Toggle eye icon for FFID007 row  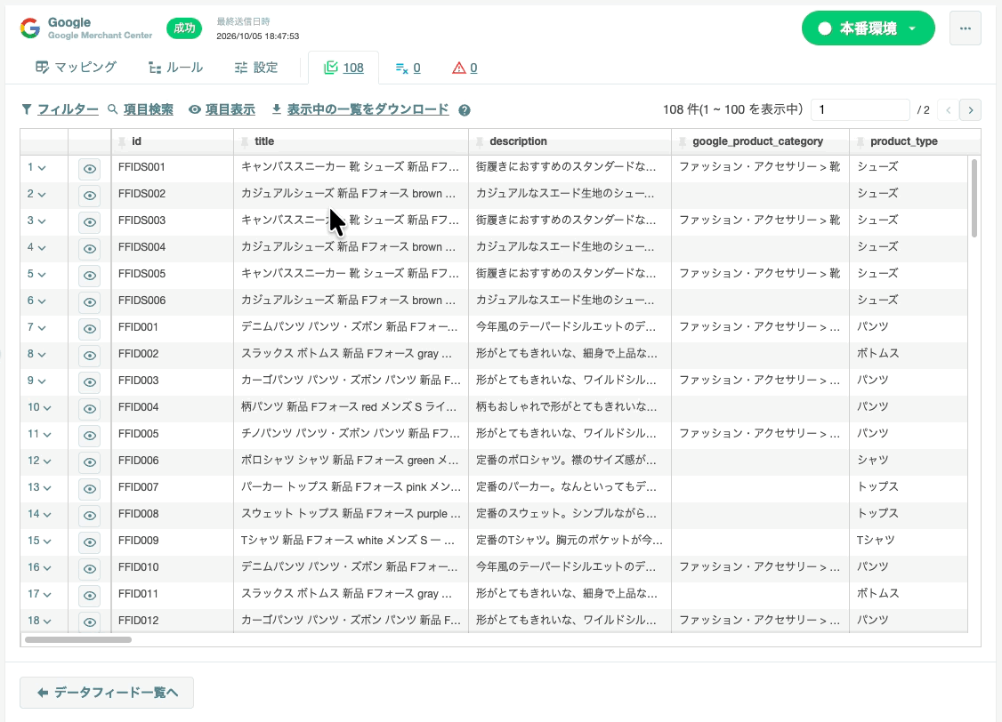(x=90, y=489)
